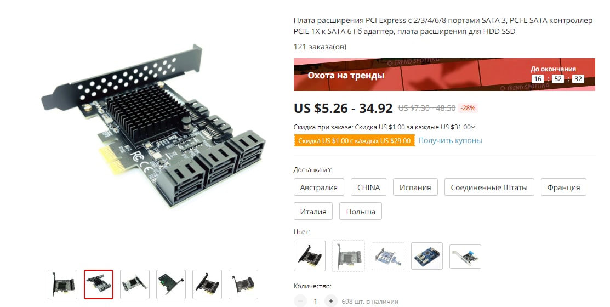
Task: Show the green board gallery thumbnail
Action: point(171,285)
